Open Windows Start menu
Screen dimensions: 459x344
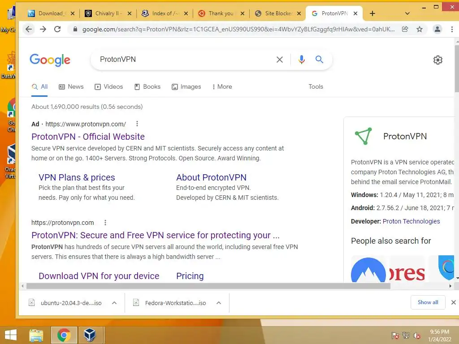tap(11, 335)
